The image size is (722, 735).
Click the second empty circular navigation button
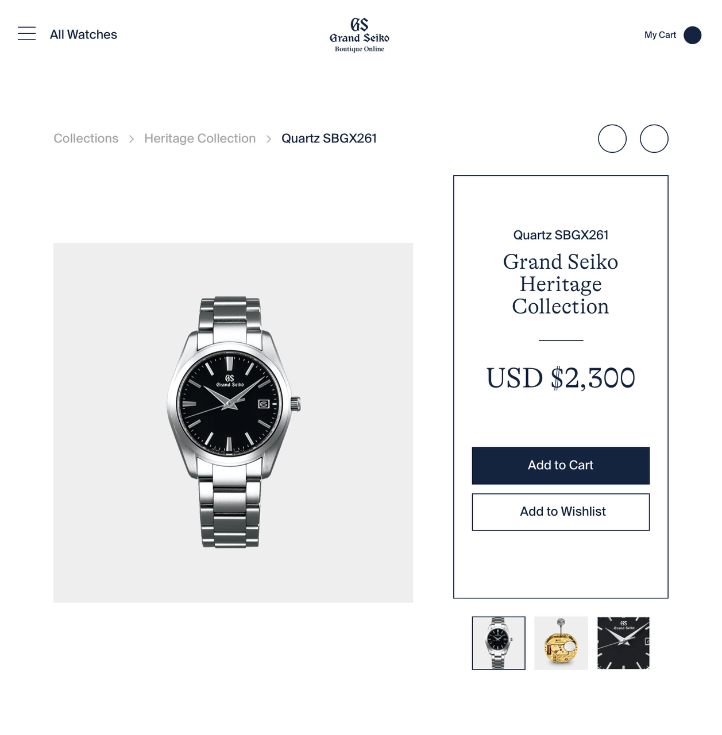pos(654,138)
